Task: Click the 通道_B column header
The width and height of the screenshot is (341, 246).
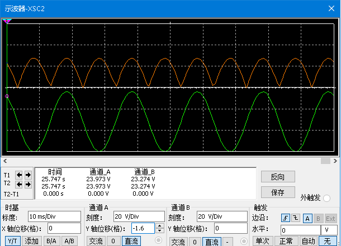Action: (x=144, y=172)
